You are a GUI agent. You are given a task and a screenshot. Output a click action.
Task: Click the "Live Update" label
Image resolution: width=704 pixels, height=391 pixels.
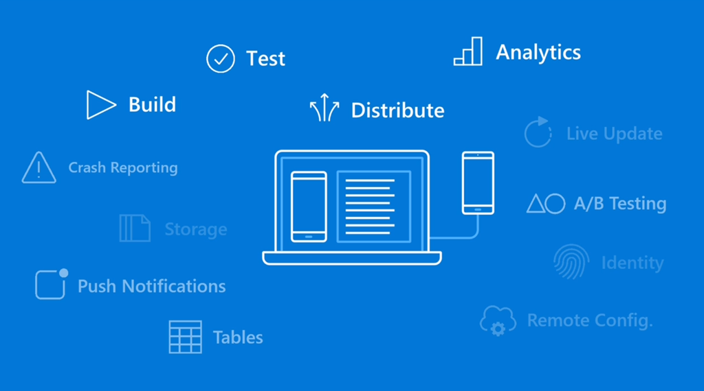(x=614, y=134)
